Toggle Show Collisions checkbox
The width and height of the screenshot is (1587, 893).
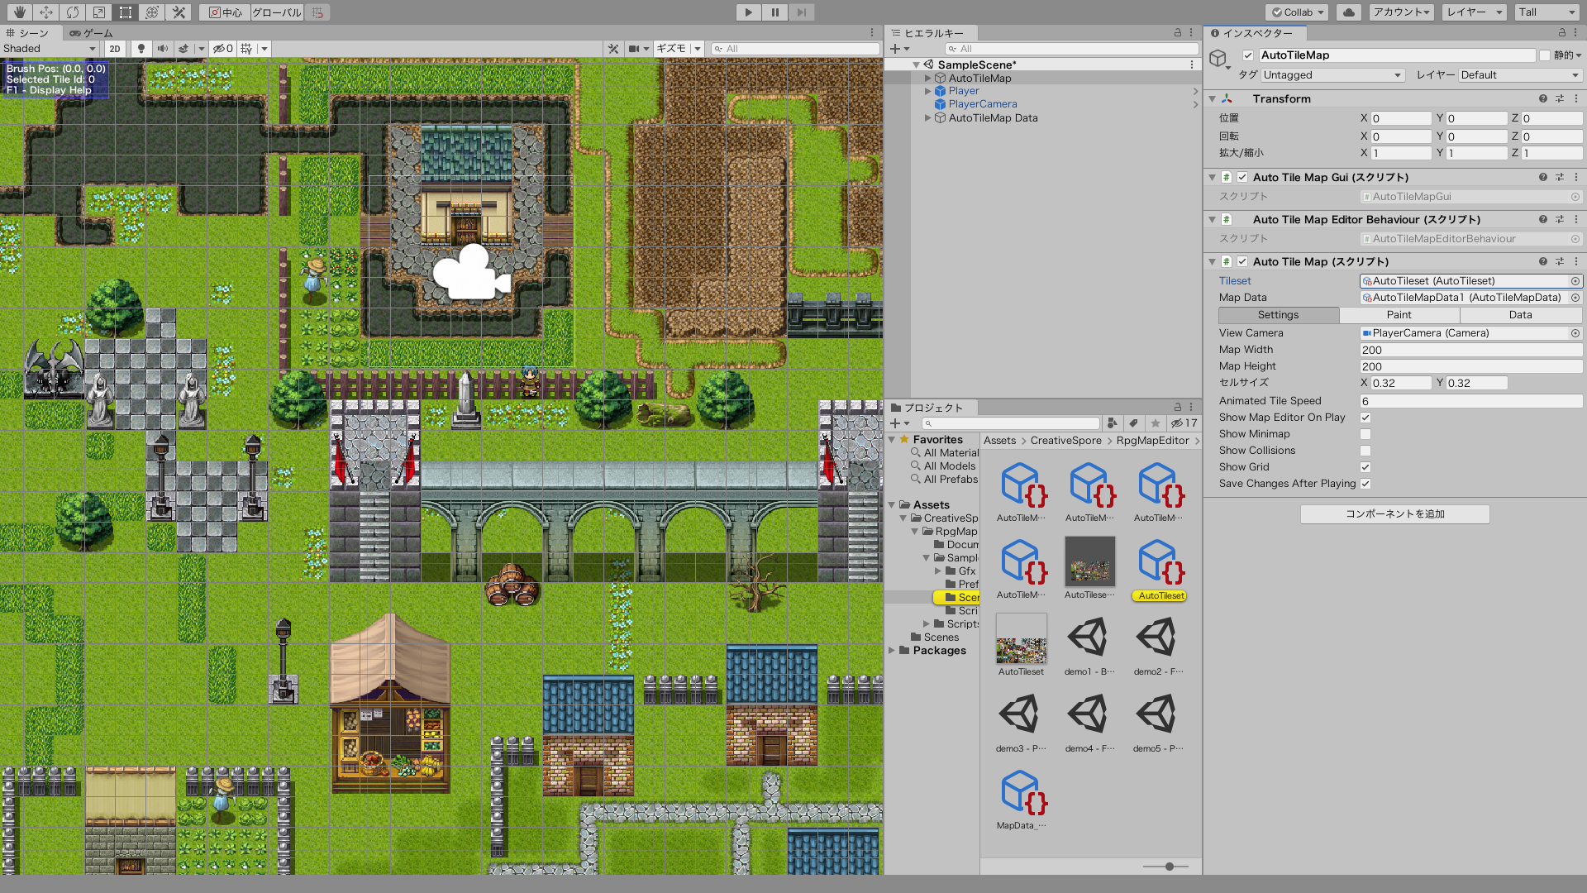pyautogui.click(x=1365, y=451)
